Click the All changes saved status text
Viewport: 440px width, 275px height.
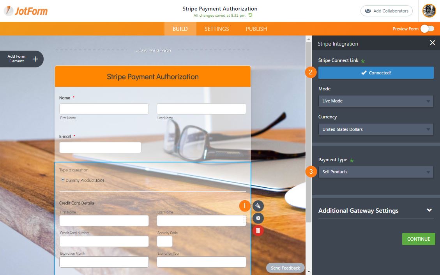click(220, 16)
